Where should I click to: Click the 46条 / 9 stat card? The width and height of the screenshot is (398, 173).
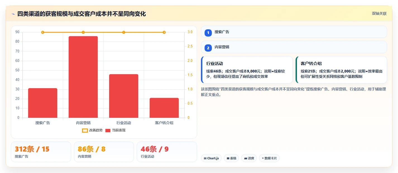click(167, 152)
